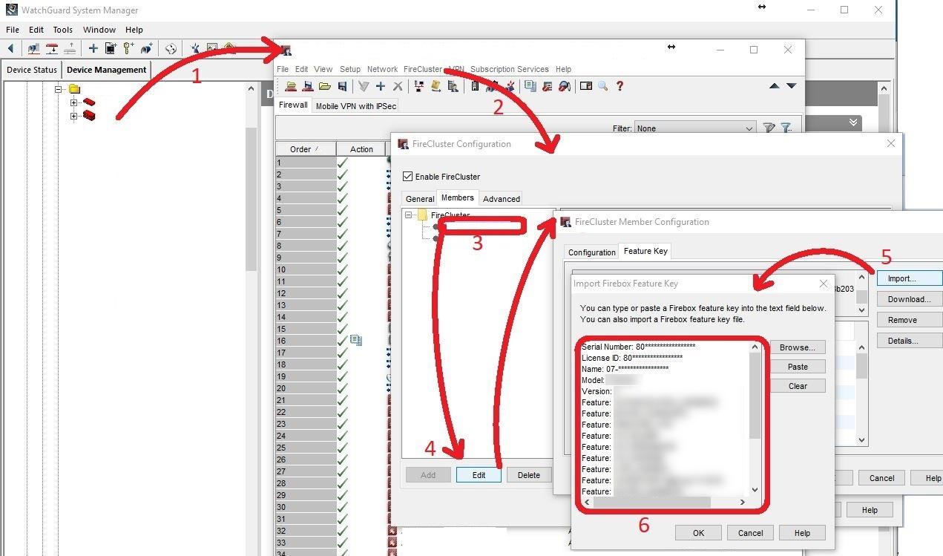Click the move policy down arrow icon
The height and width of the screenshot is (556, 943).
pyautogui.click(x=792, y=86)
